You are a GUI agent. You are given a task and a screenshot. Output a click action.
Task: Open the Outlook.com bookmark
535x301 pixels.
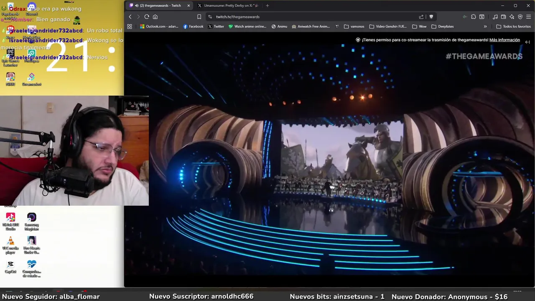(159, 26)
